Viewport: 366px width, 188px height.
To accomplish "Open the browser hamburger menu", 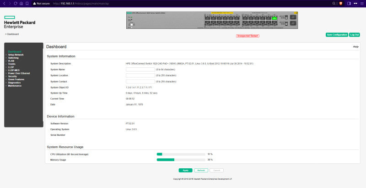I will [362, 4].
